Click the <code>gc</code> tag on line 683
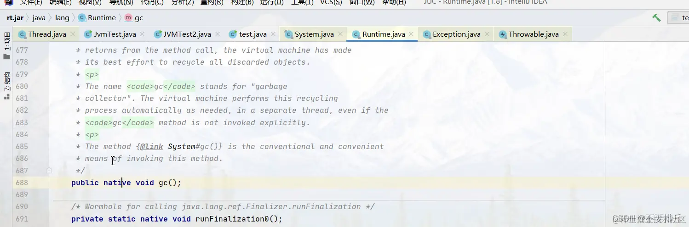Screen dimensions: 689x227 click(x=120, y=122)
